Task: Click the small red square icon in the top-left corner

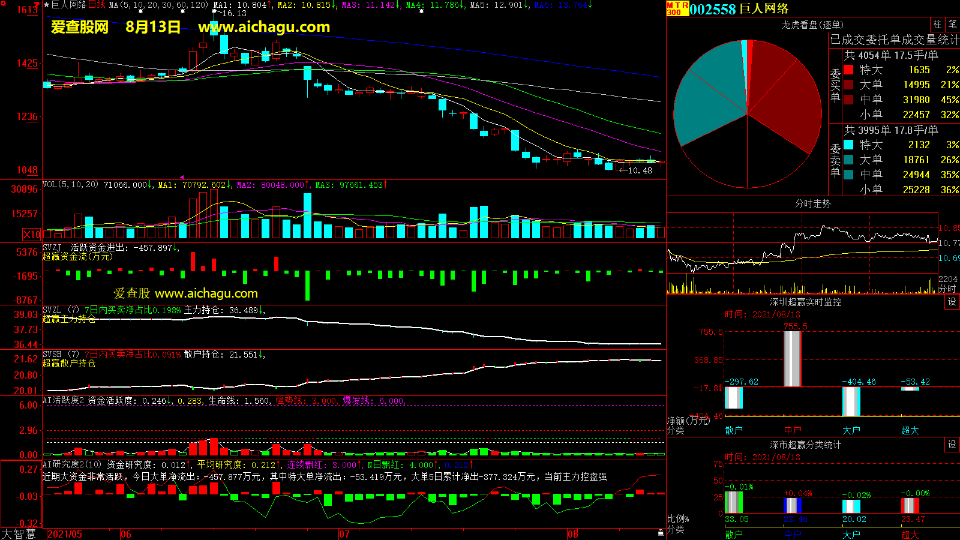Action: [x=2, y=2]
